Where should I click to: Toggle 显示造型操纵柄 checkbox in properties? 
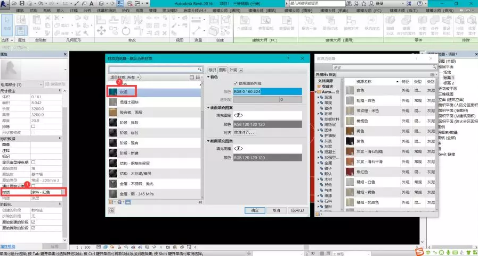(33, 162)
